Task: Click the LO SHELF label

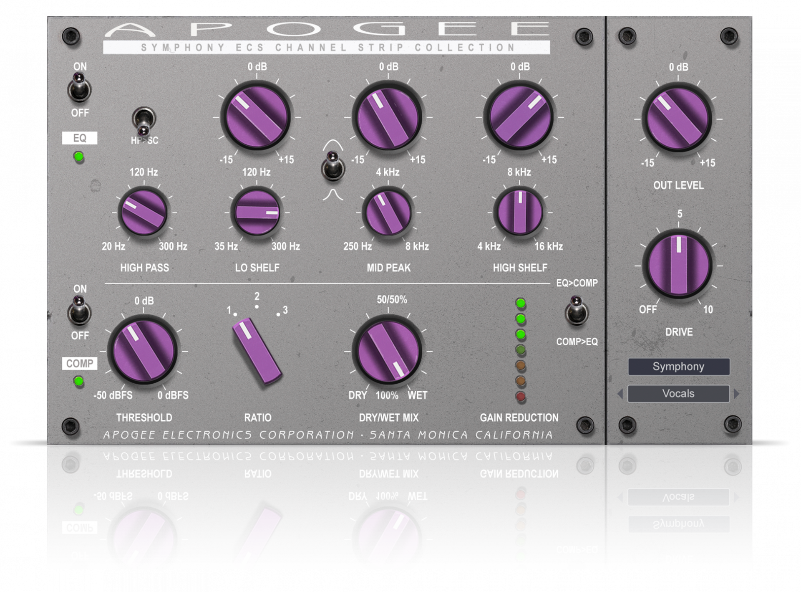Action: coord(257,268)
